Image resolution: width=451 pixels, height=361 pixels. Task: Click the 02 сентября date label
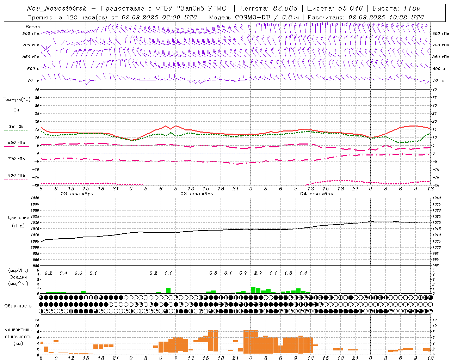click(77, 194)
